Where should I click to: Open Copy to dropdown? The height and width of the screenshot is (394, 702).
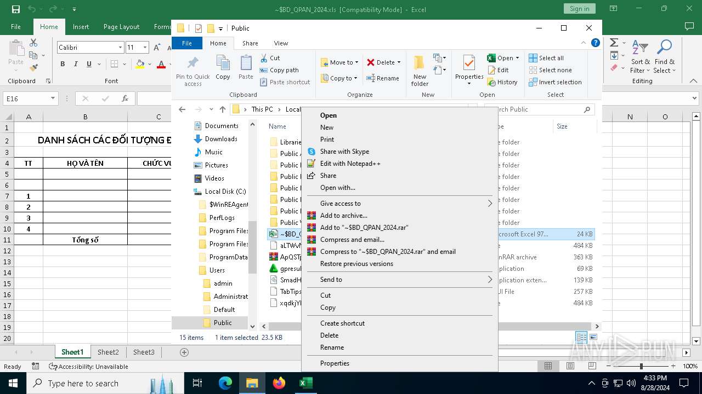(x=338, y=78)
